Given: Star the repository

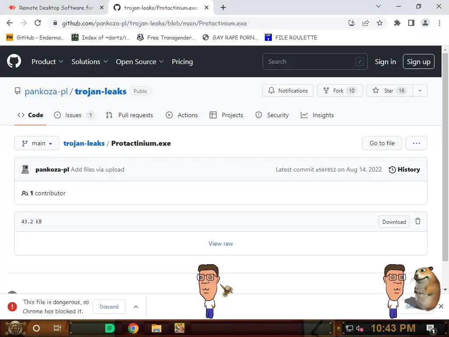Looking at the screenshot, I should tap(389, 90).
